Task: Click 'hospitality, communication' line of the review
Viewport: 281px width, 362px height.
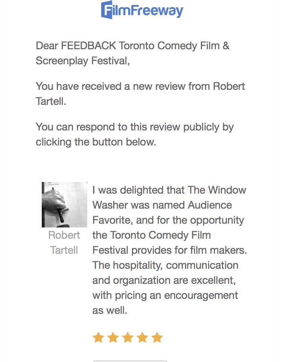Action: click(x=166, y=265)
